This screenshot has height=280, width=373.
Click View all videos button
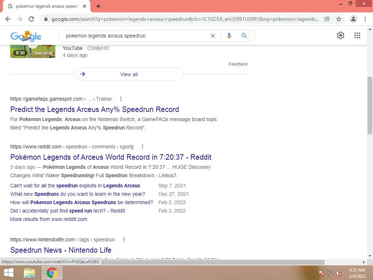[129, 74]
